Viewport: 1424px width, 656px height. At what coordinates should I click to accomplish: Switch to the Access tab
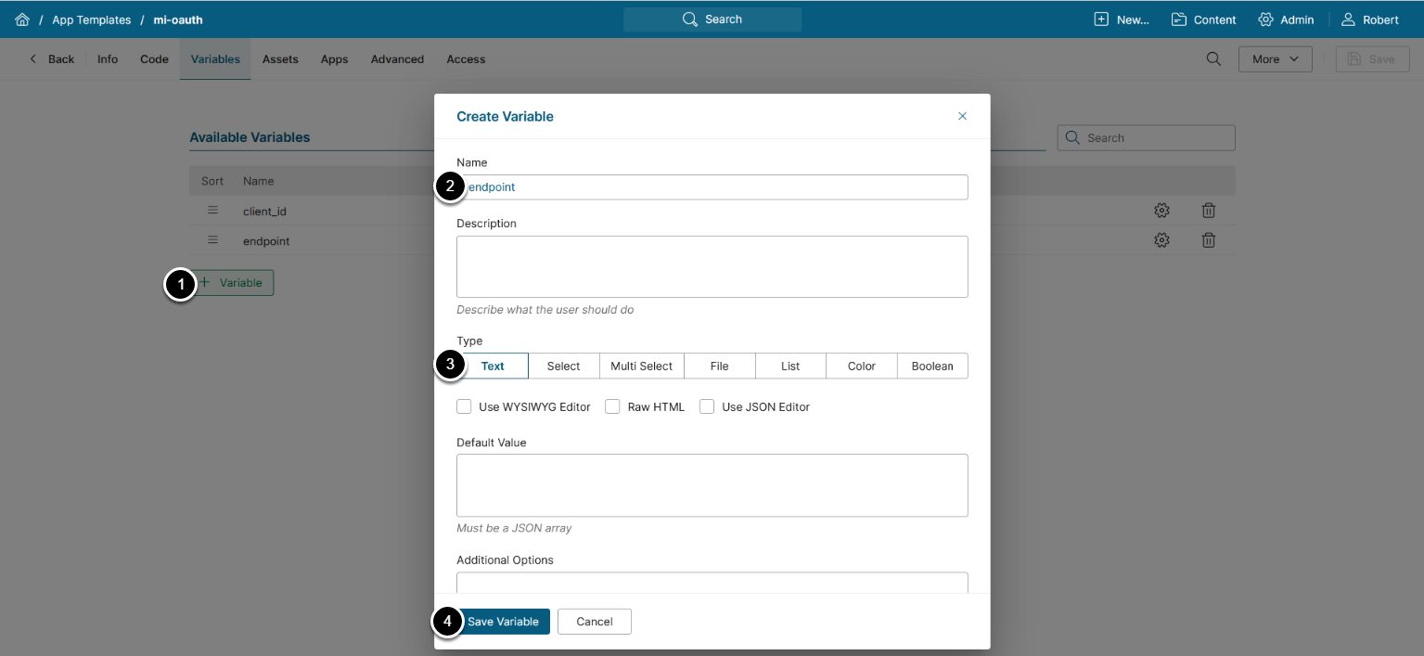tap(466, 59)
